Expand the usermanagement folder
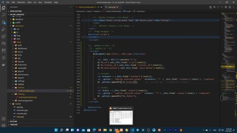237x133 pixels. tap(25, 100)
